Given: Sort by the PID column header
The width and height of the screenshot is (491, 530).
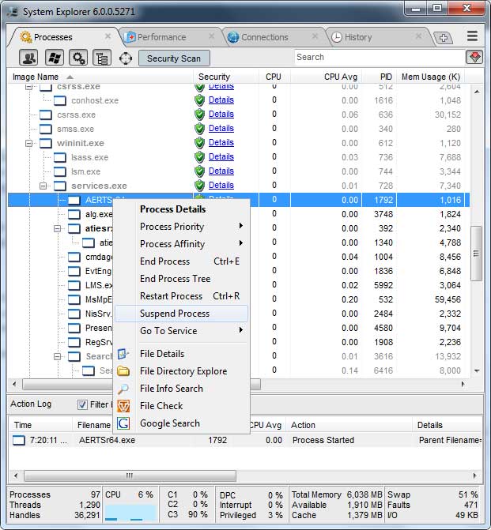Looking at the screenshot, I should (380, 77).
